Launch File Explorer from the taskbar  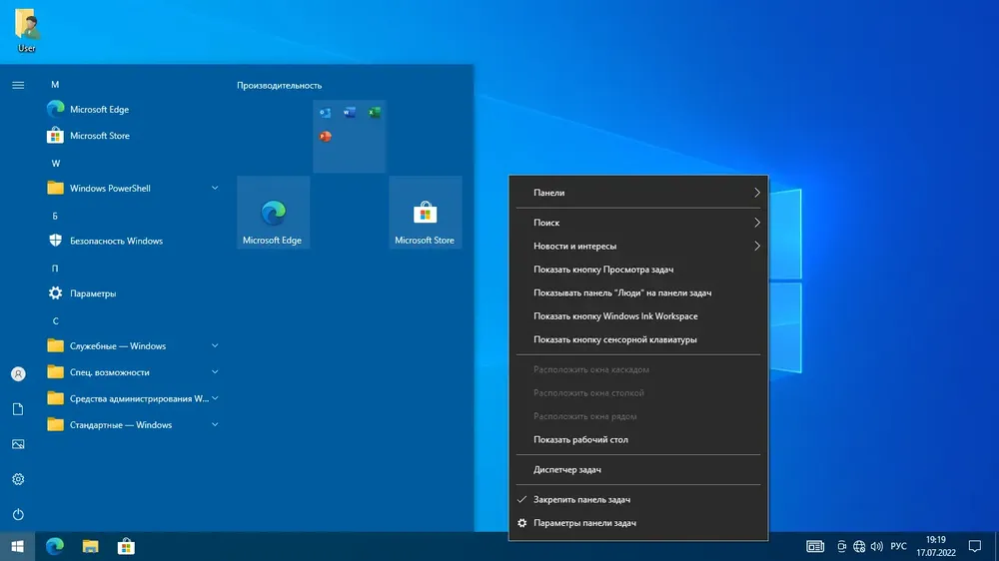(x=91, y=546)
